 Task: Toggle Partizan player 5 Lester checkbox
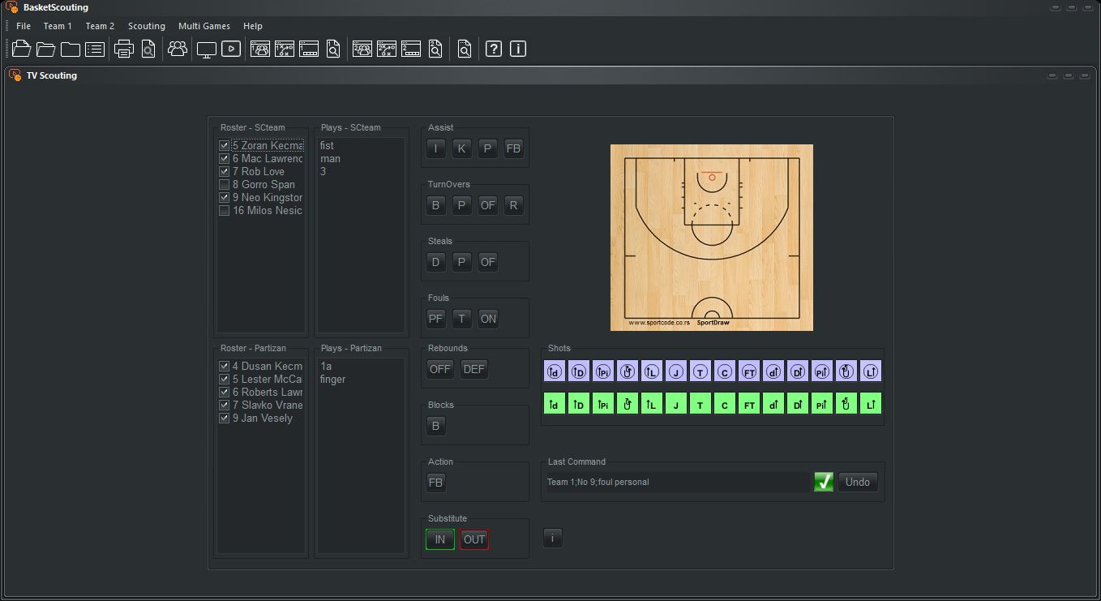pyautogui.click(x=225, y=380)
